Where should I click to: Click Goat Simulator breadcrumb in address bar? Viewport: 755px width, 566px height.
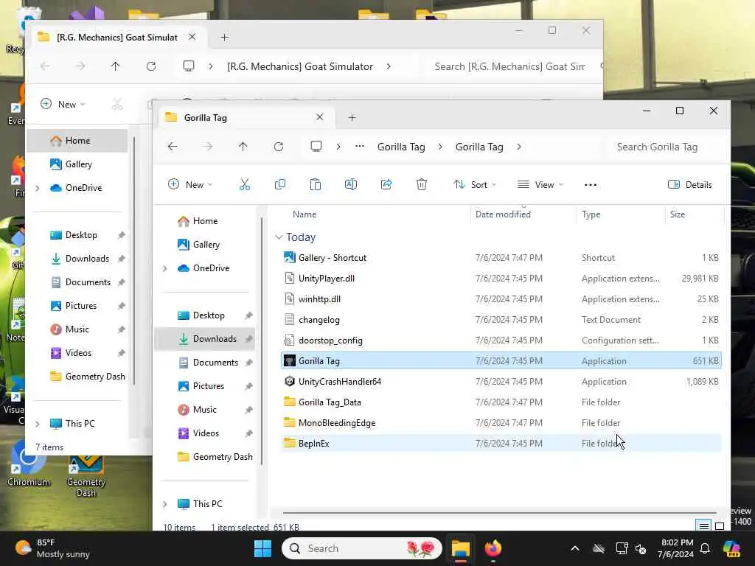[300, 66]
